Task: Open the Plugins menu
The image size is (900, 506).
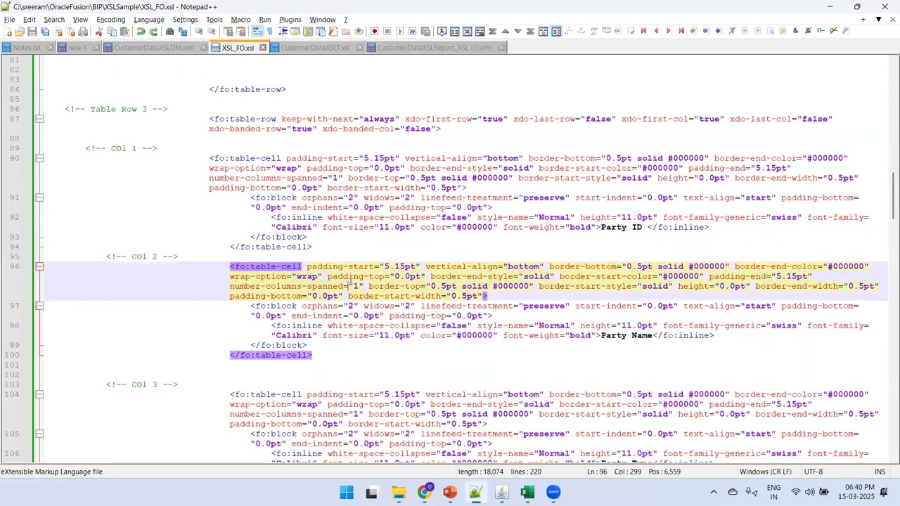Action: (x=290, y=20)
